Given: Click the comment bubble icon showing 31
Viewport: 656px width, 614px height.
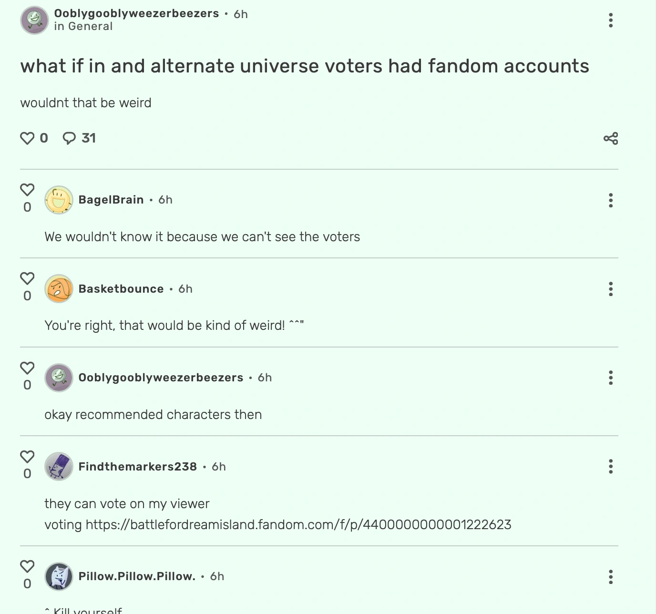Looking at the screenshot, I should click(70, 138).
